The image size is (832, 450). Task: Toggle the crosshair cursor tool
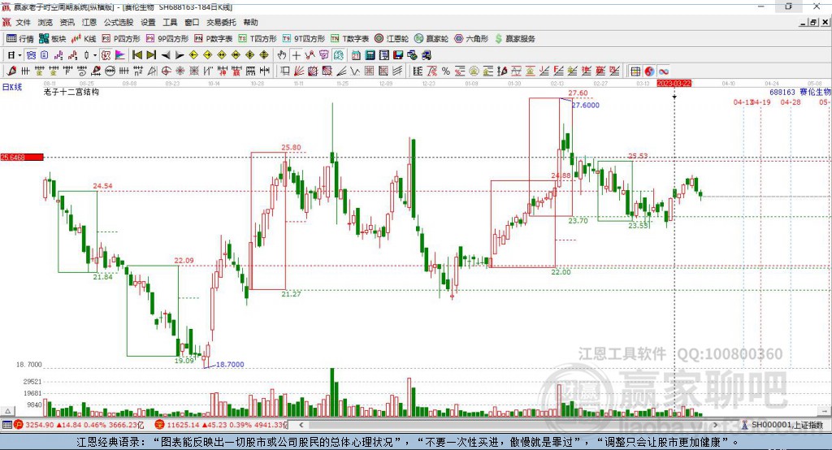296,55
